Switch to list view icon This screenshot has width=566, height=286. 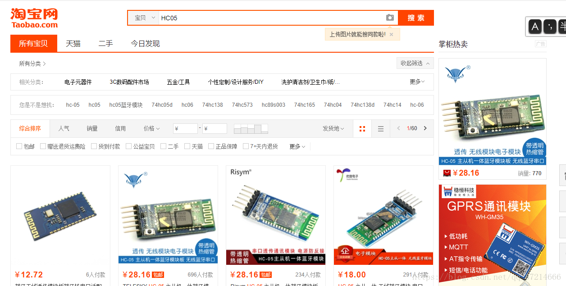381,129
